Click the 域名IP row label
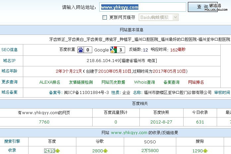Viewport: 231px width, 154px height. (9, 60)
